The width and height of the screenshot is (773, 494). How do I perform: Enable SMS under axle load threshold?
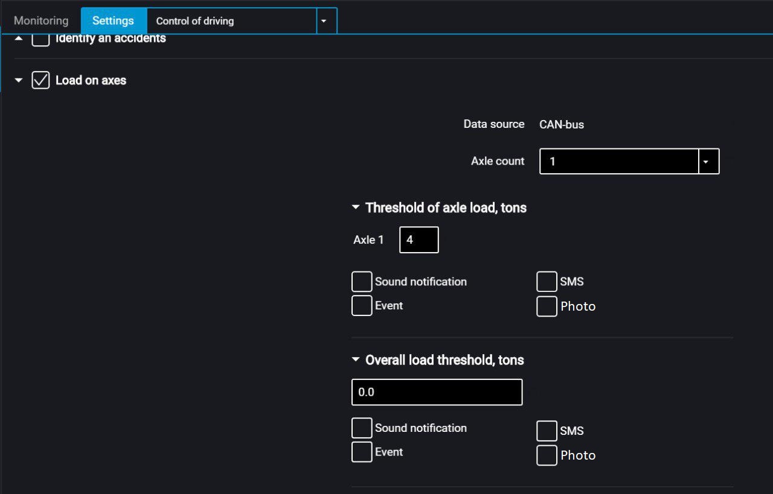[x=547, y=282]
